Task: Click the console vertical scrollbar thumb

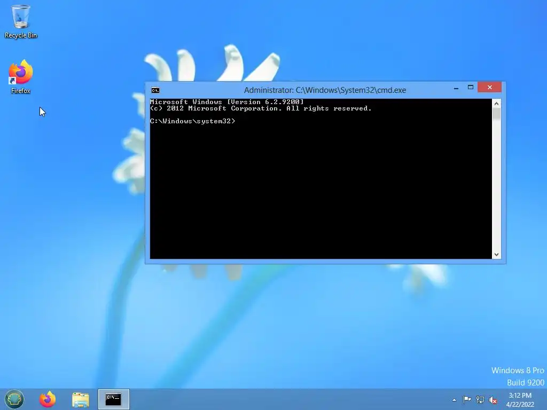Action: 496,114
